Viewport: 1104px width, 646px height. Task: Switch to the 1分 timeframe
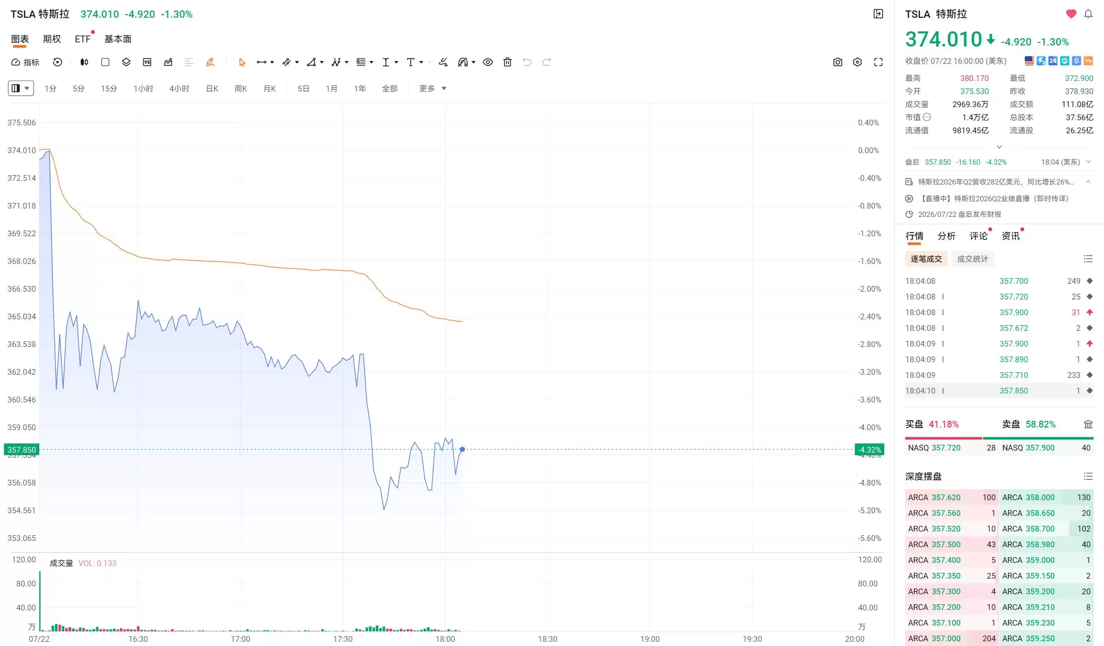[50, 89]
